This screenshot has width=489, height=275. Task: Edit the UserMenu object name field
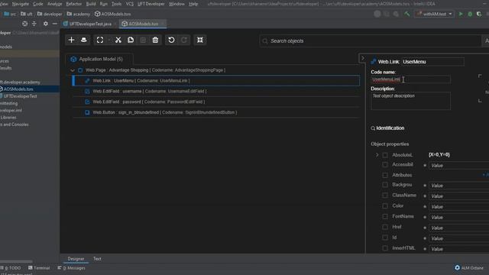tap(432, 62)
